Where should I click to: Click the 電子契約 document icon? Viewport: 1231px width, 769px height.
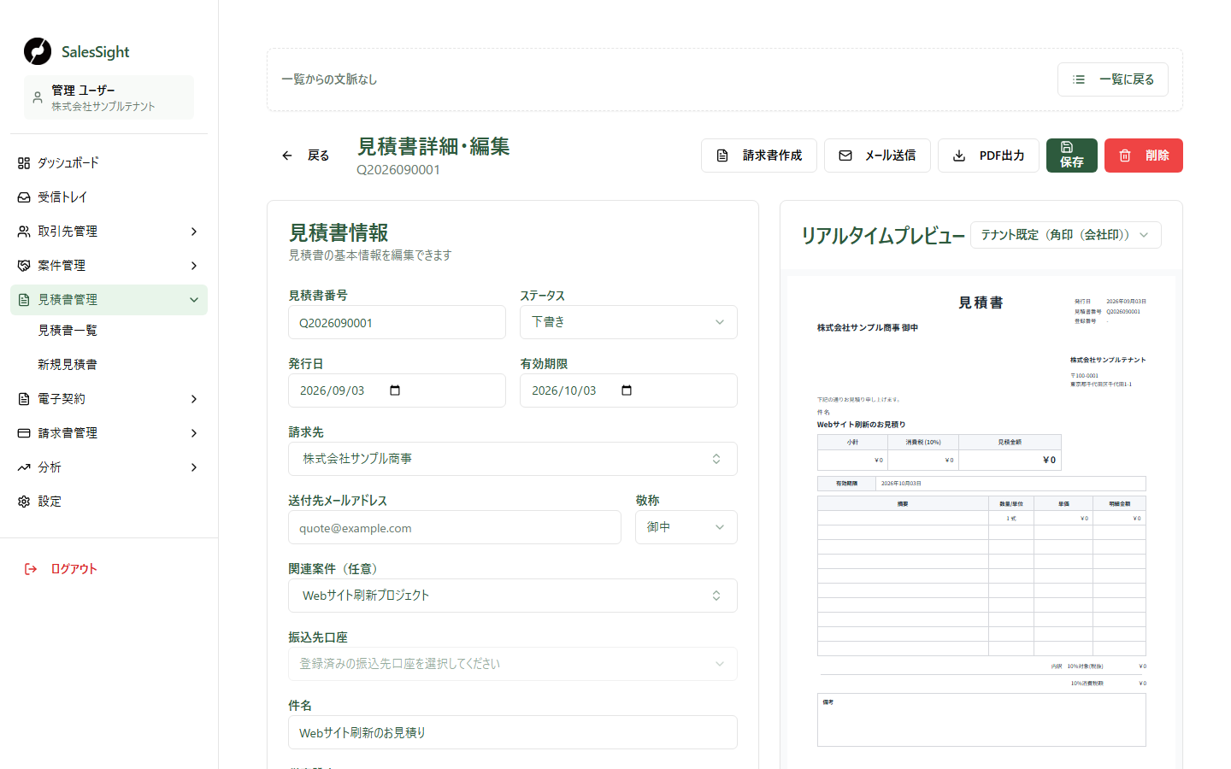(x=24, y=399)
